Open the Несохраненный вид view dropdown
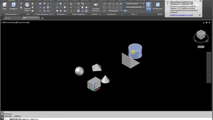 pos(134,7)
